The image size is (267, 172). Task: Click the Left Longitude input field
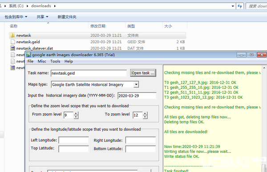tap(73, 140)
